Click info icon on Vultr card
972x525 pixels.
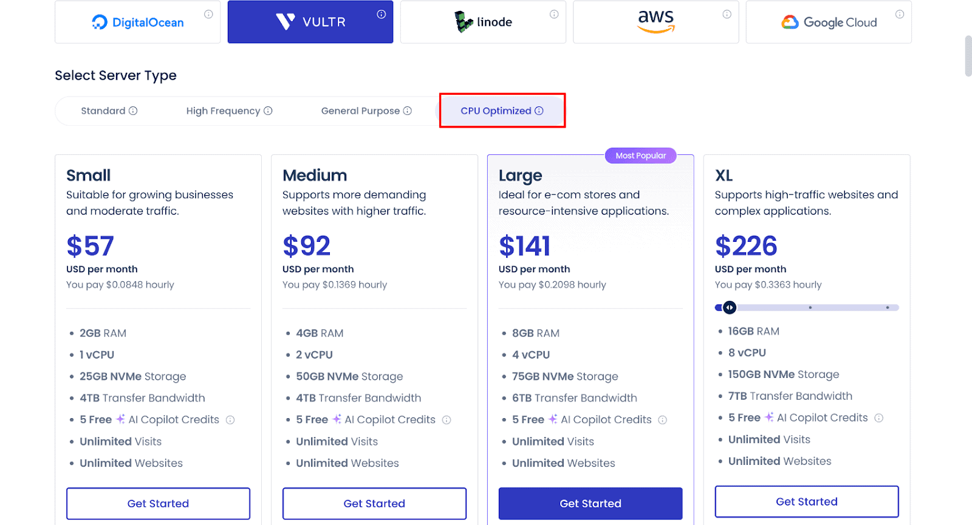(x=381, y=14)
